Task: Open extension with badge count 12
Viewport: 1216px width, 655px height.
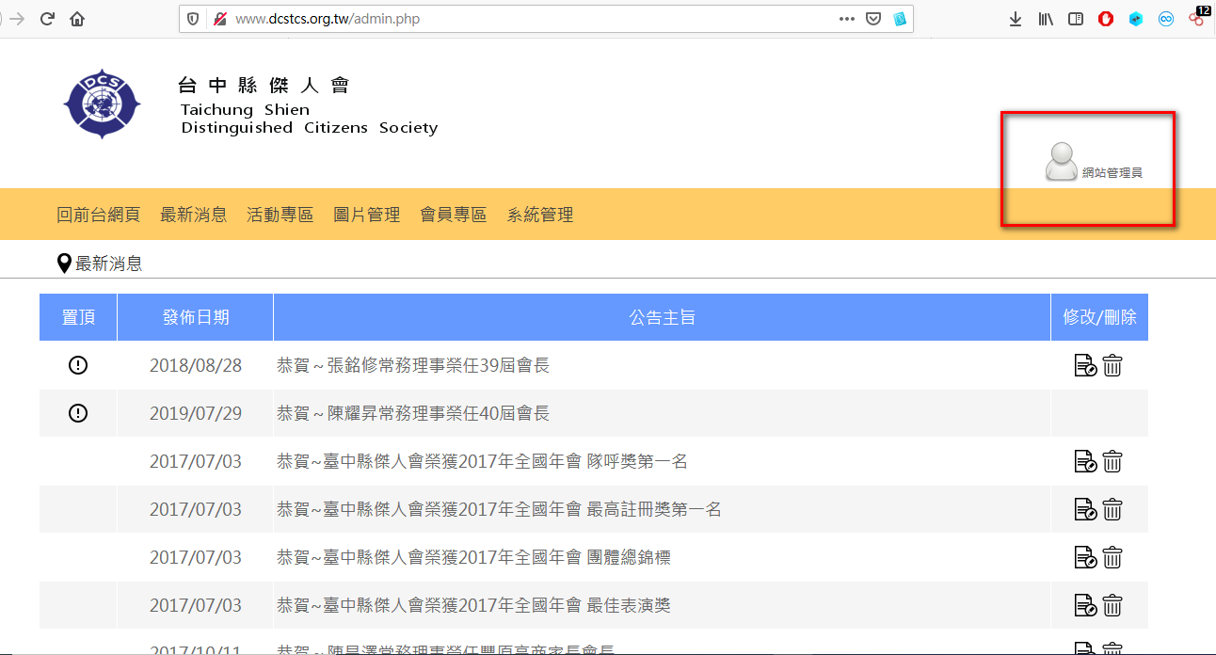Action: point(1198,17)
